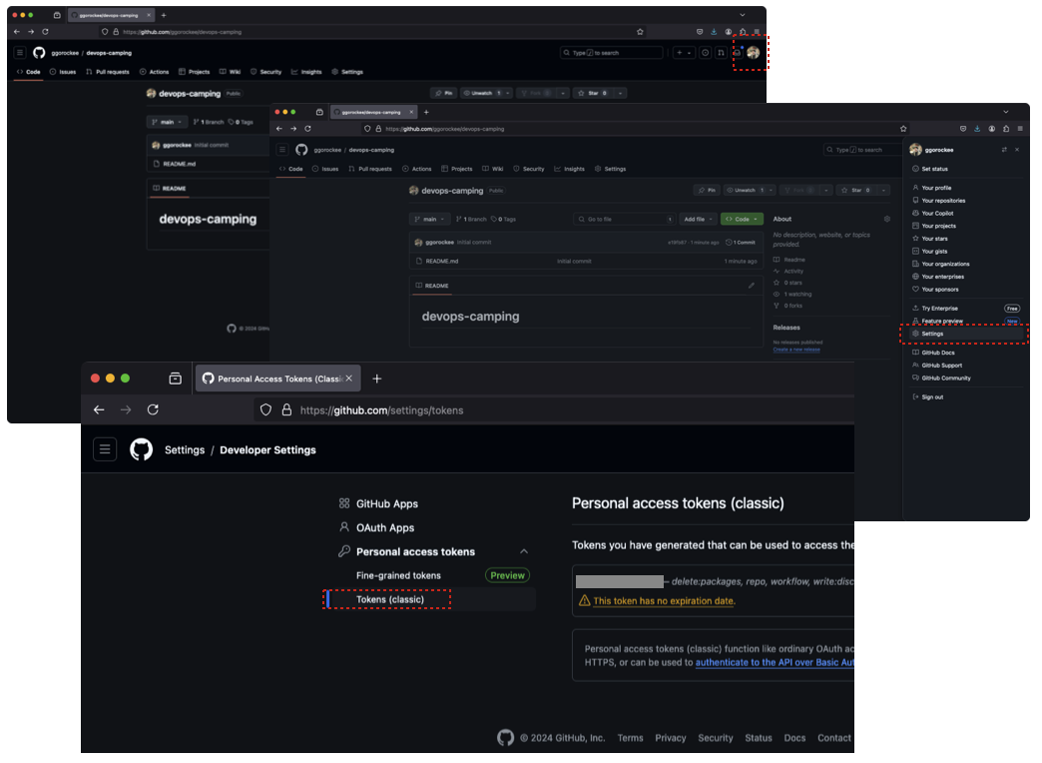Click 'Create a new release' link

click(796, 350)
